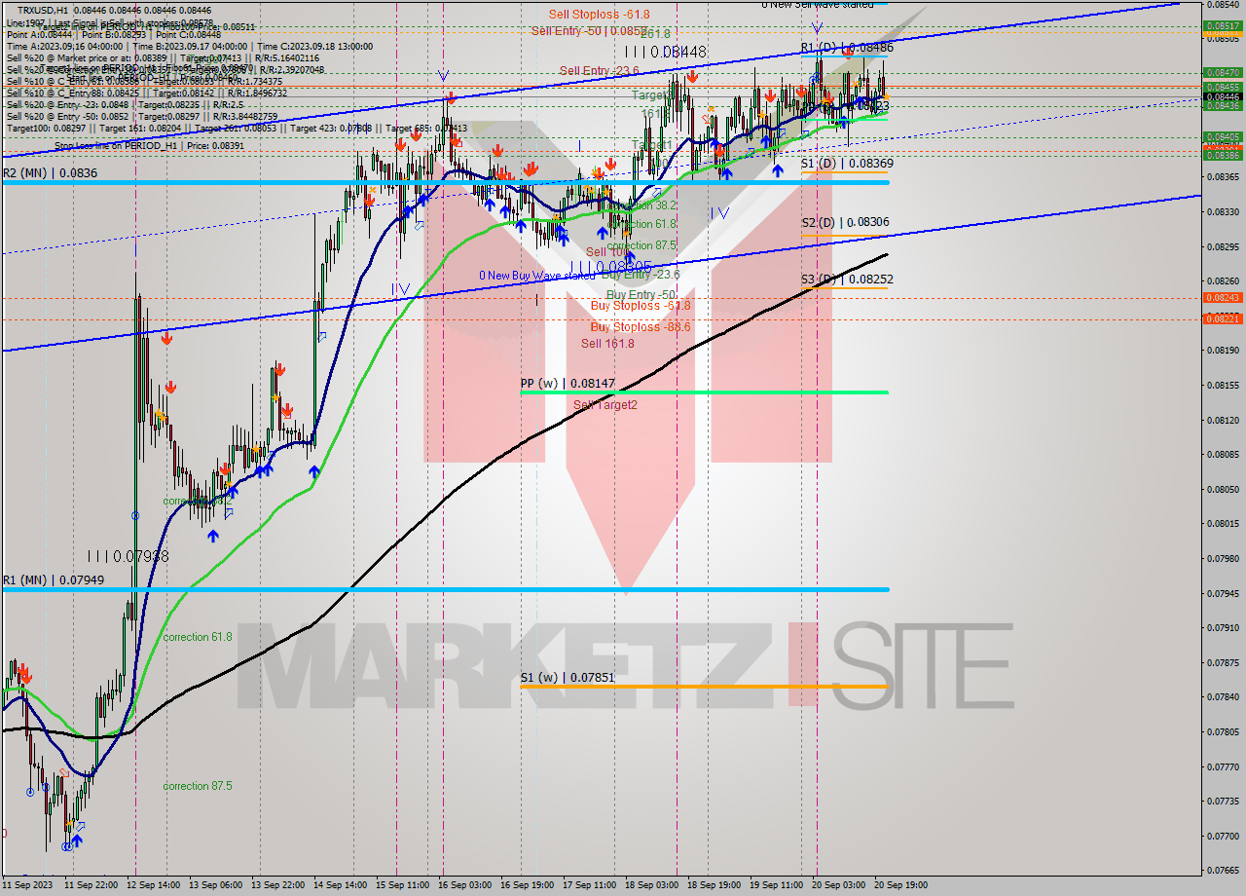Select the R1 (D) | 0.08486 resistance label

847,47
